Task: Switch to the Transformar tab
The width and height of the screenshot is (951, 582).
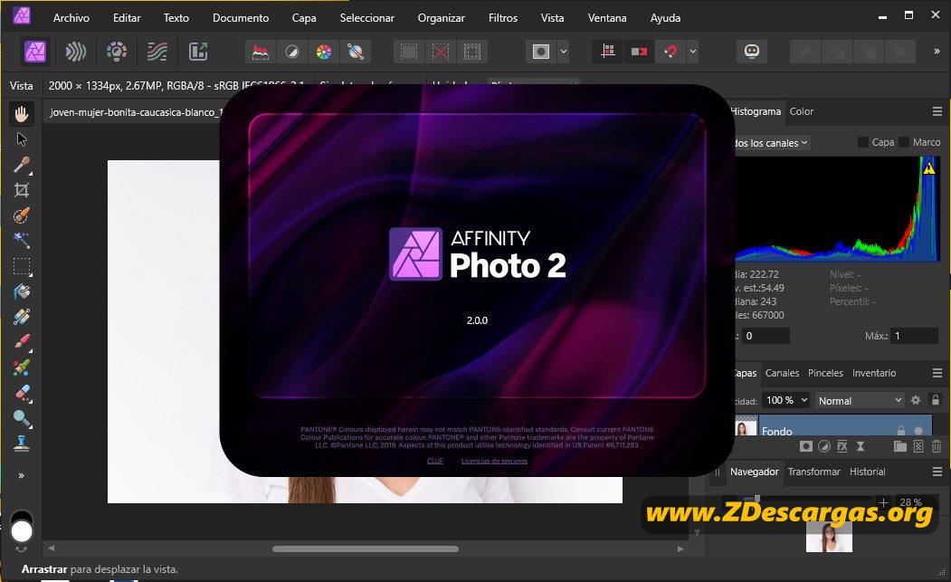Action: pos(814,472)
